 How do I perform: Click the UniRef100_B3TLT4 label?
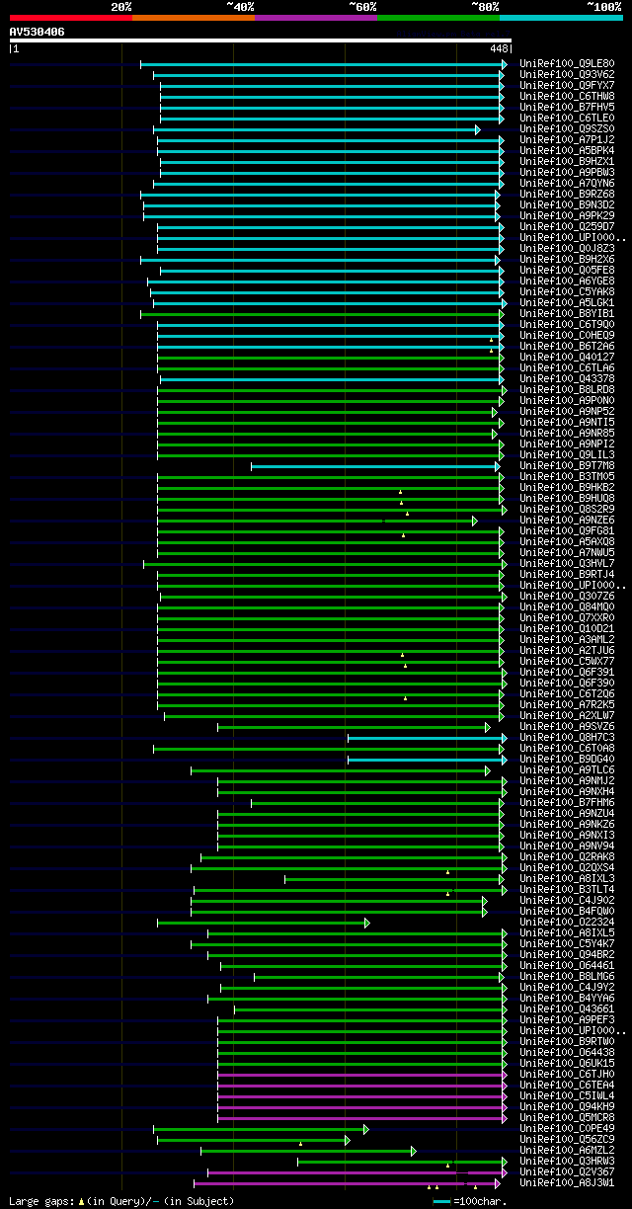pyautogui.click(x=567, y=890)
